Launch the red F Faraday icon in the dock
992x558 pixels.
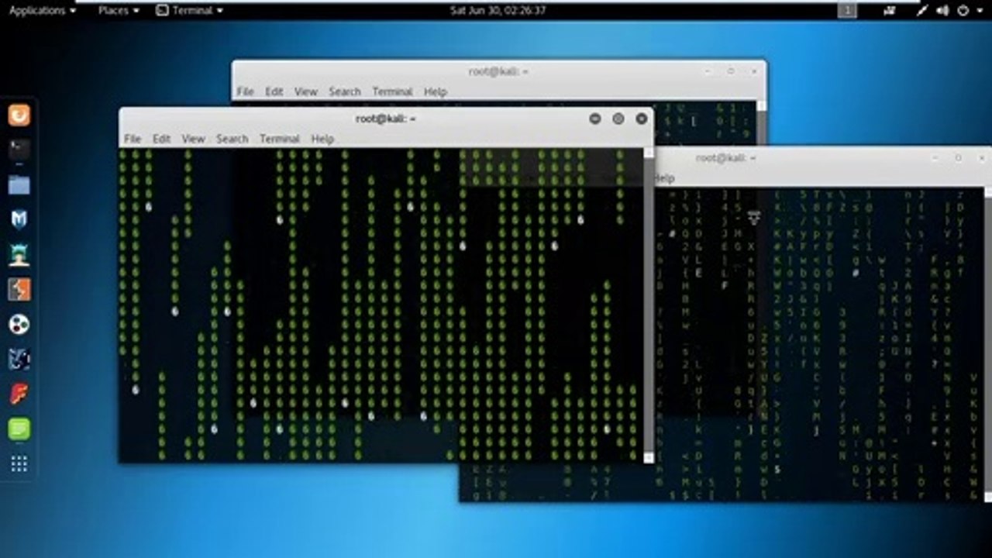pos(19,394)
